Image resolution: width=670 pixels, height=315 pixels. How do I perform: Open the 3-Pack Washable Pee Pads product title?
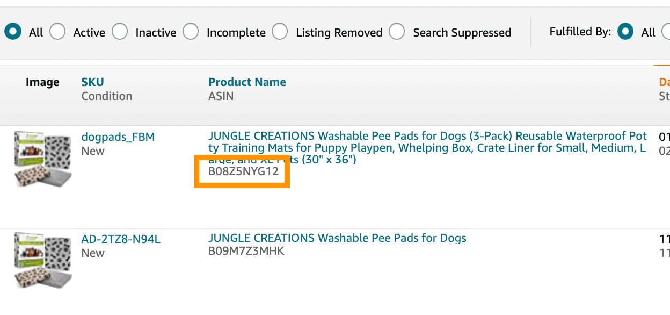coord(427,148)
